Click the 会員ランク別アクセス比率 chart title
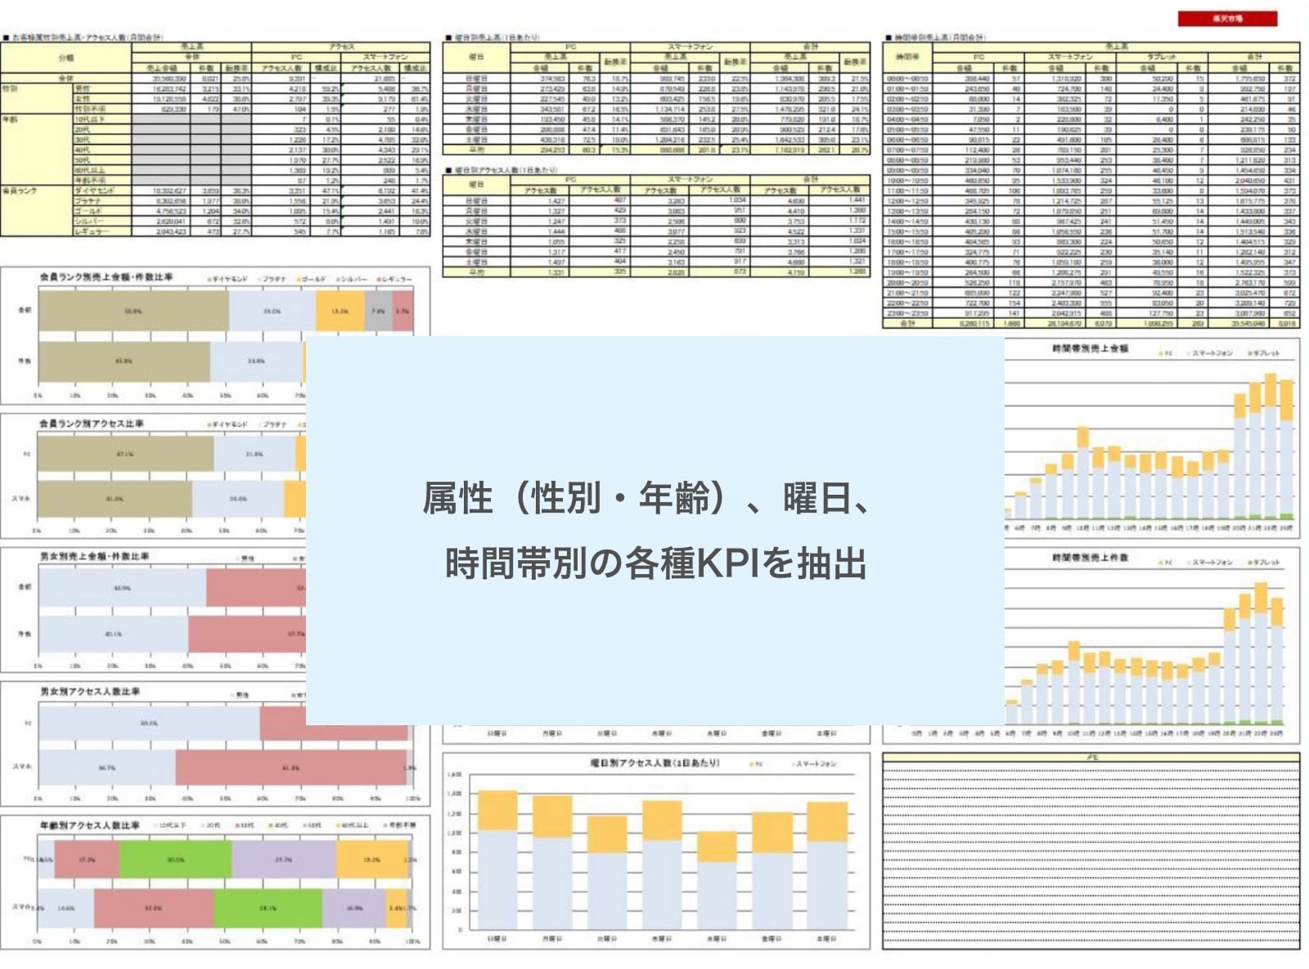This screenshot has width=1309, height=969. coord(92,424)
